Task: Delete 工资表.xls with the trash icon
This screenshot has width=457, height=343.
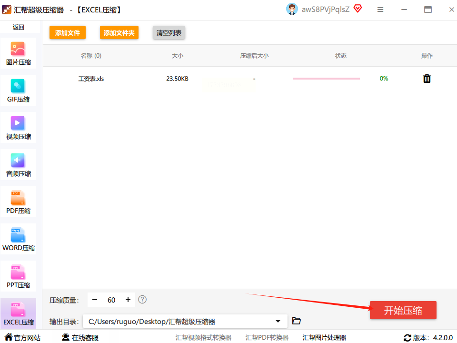Action: tap(427, 79)
